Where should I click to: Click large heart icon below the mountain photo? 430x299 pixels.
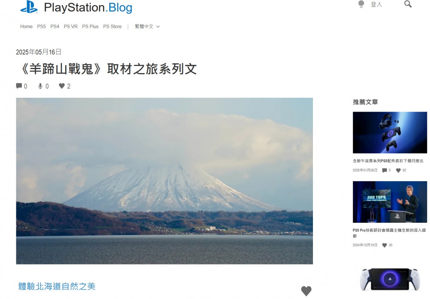point(306,291)
